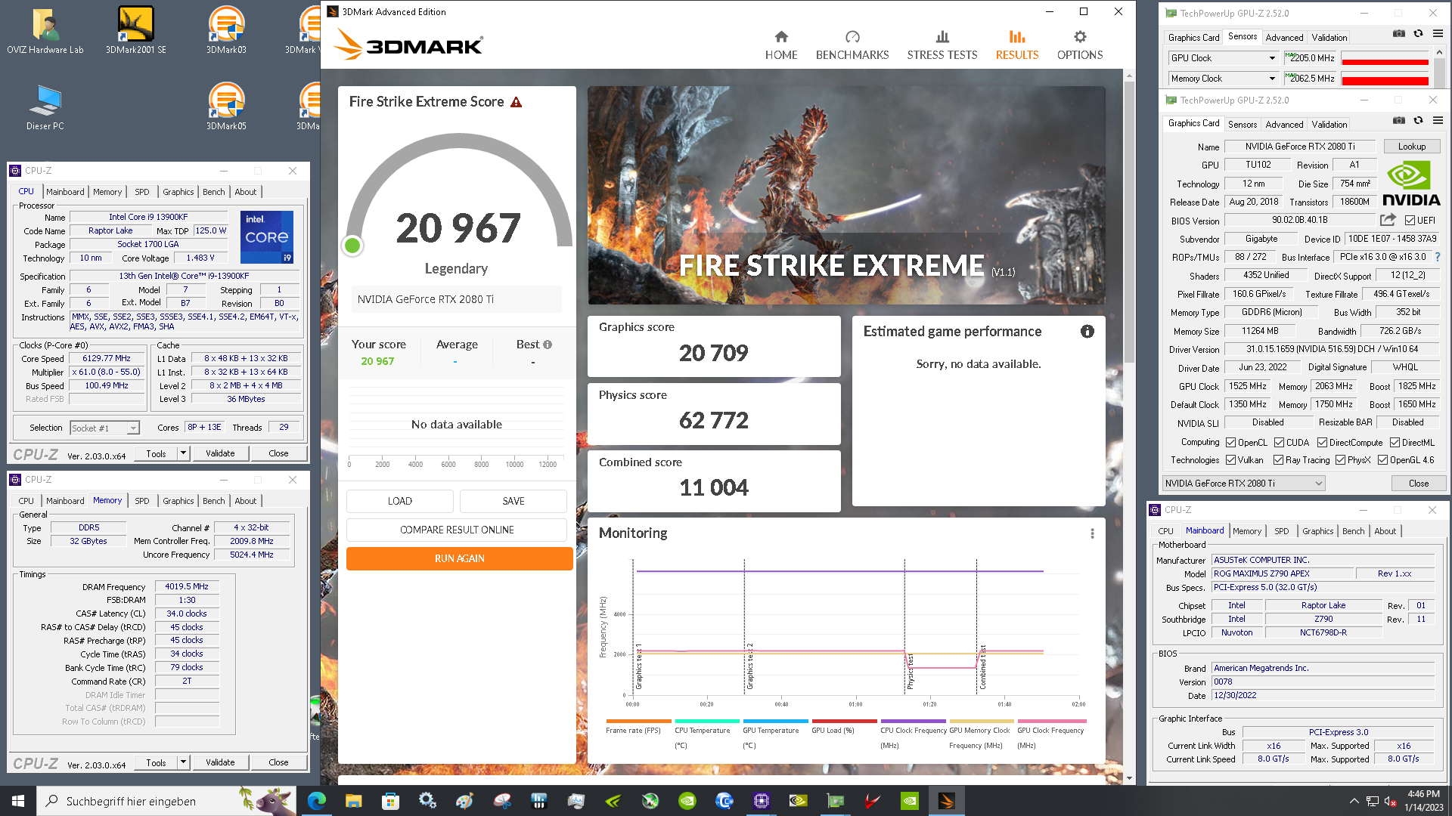This screenshot has height=816, width=1452.
Task: Click the Bus Interface question mark in GPU-Z
Action: click(1438, 257)
